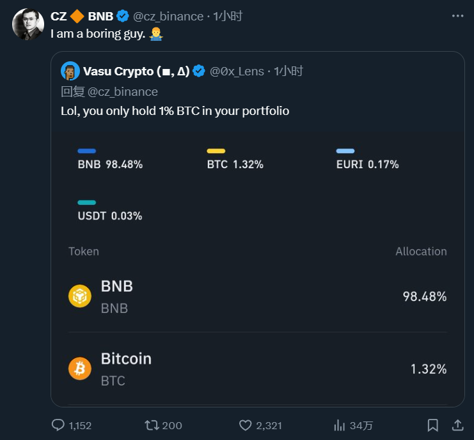
Task: Click Vasu Crypto's verified badge
Action: point(199,71)
